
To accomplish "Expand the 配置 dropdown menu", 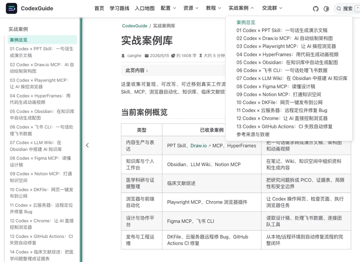I will 168,8.
